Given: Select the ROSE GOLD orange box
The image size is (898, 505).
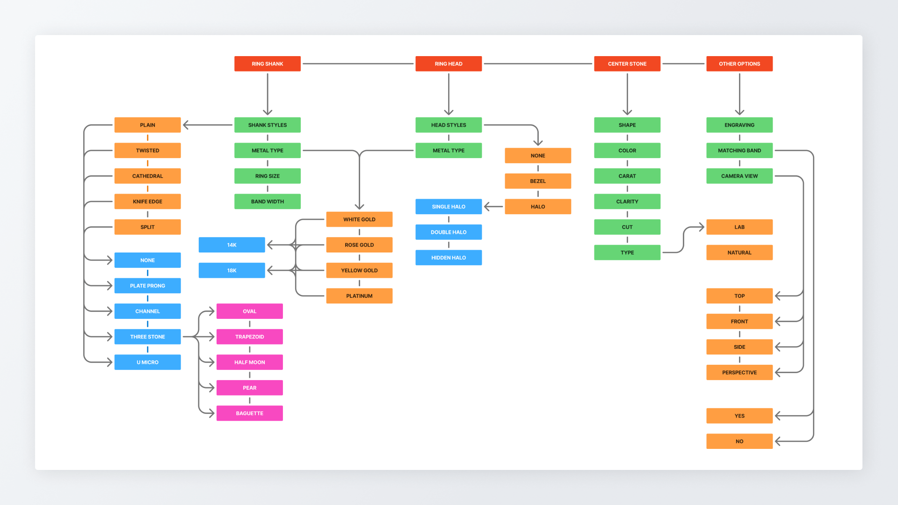Looking at the screenshot, I should 359,245.
